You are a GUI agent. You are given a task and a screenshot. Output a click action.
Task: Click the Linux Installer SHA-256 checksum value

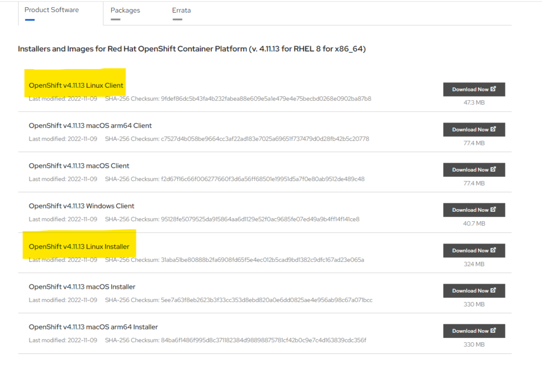(262, 260)
